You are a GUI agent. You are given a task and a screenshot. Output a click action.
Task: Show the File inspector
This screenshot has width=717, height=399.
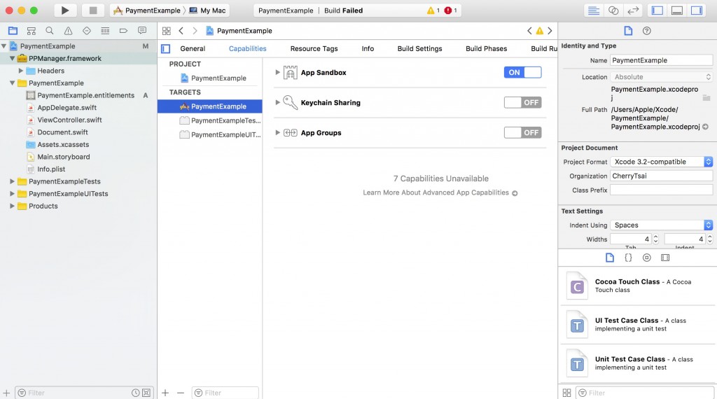[x=628, y=31]
